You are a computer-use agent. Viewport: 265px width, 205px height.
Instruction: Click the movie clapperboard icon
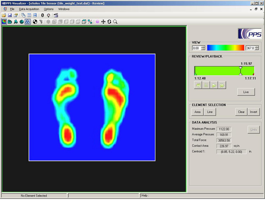56,15
